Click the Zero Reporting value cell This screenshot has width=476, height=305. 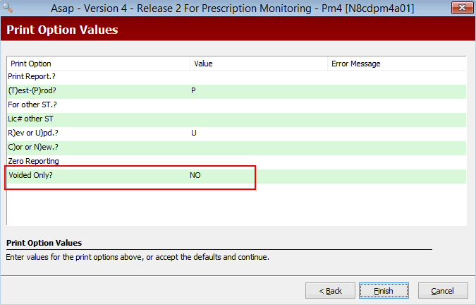[259, 161]
